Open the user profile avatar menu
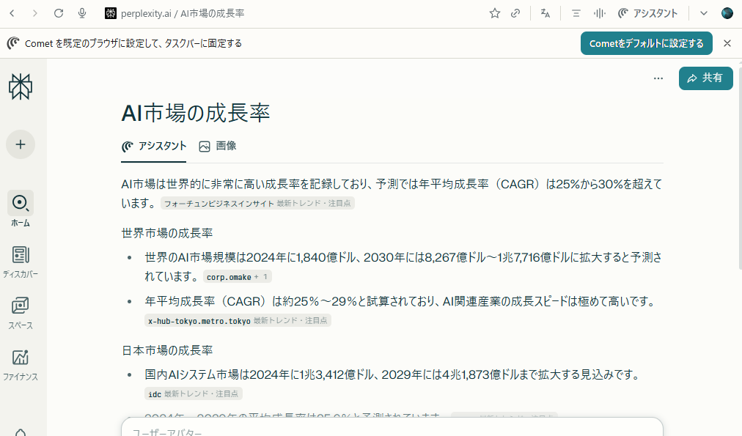742x436 pixels. [727, 13]
